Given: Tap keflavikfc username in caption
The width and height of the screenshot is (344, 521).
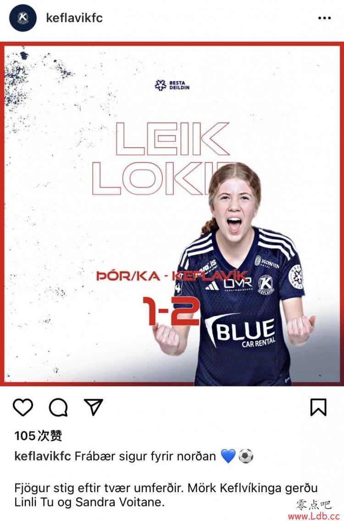Looking at the screenshot, I should (43, 456).
